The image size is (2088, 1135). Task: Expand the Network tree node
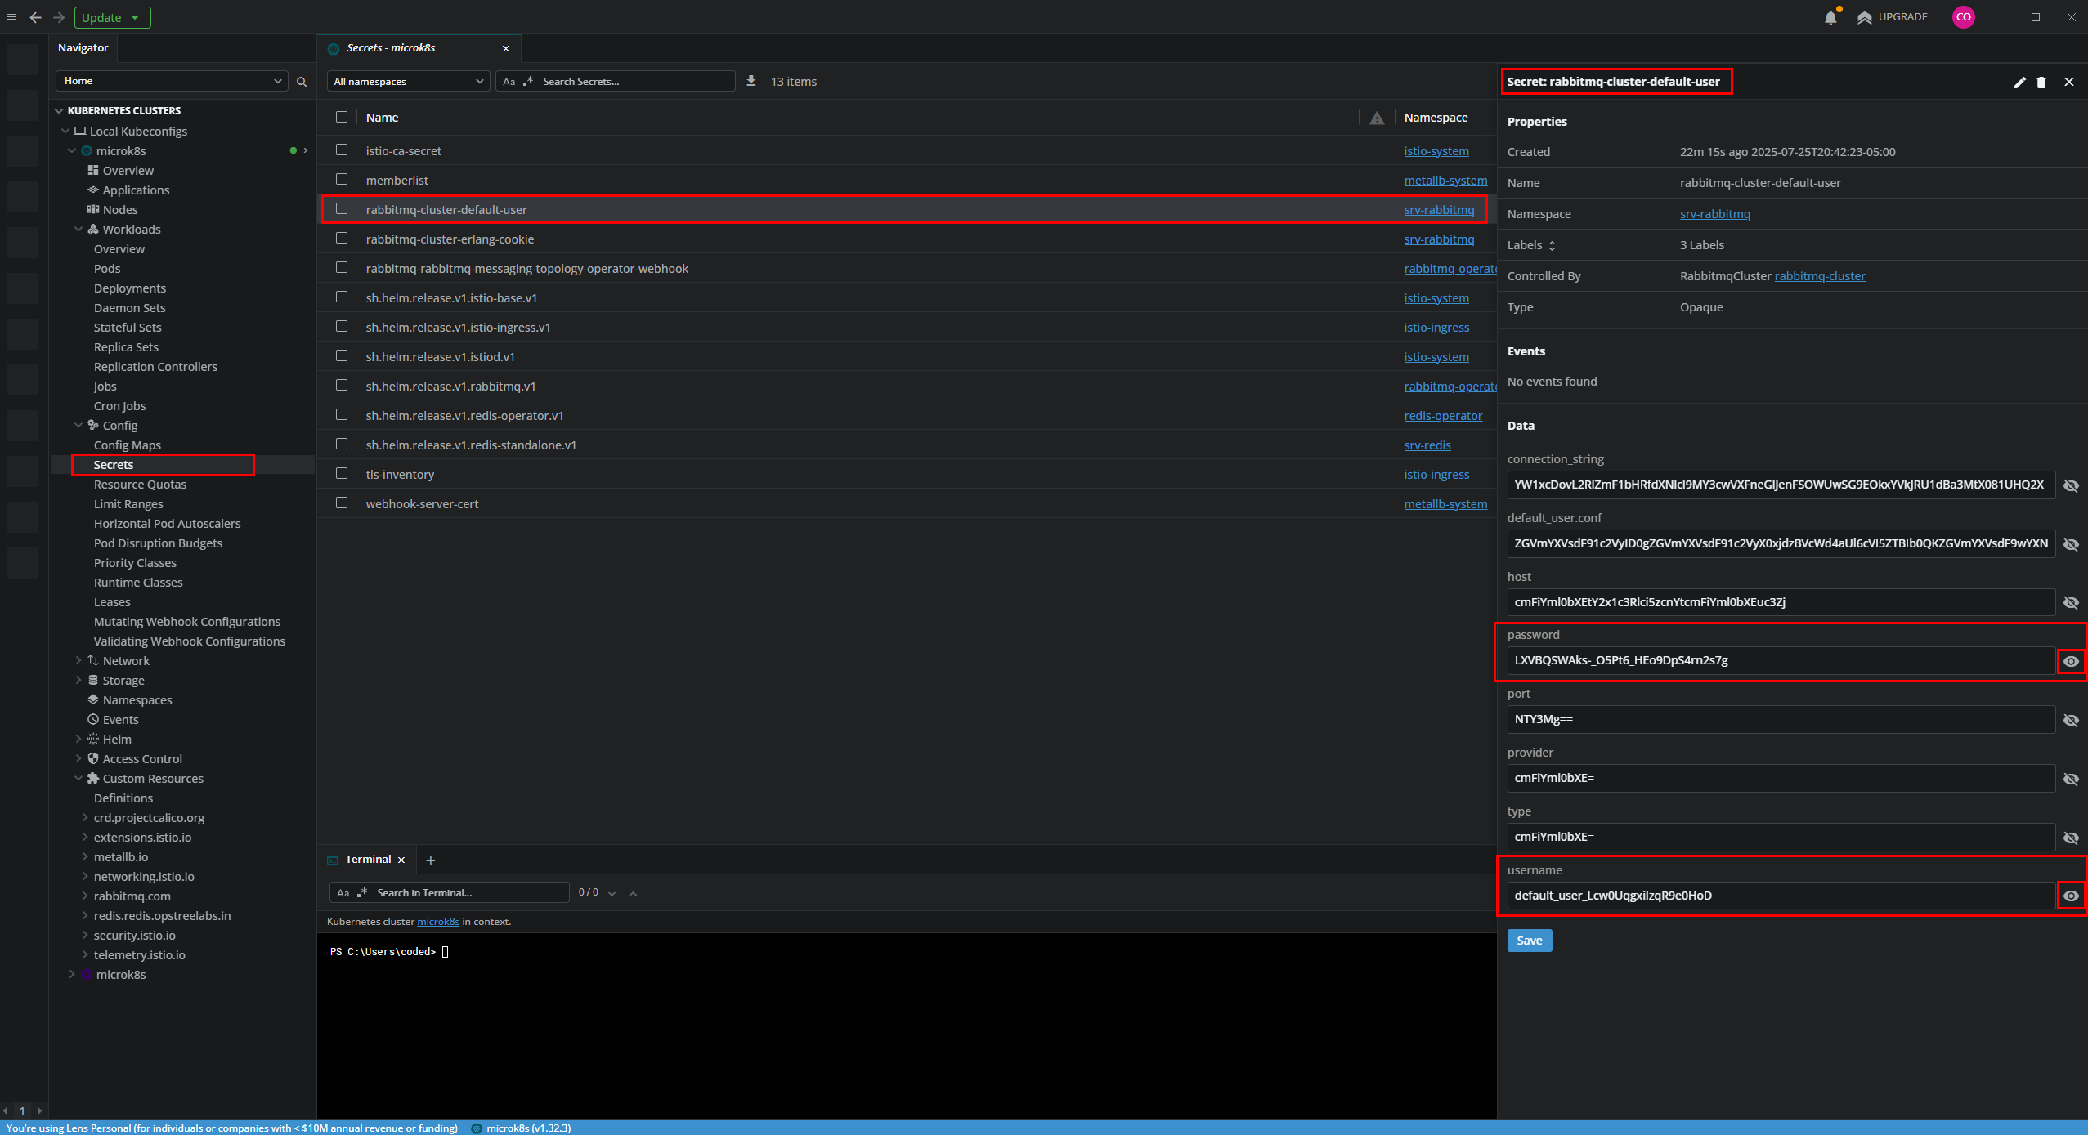(78, 660)
